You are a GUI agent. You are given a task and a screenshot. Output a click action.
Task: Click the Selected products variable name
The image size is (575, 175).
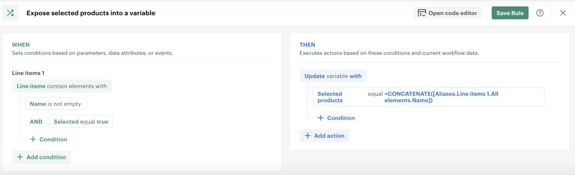tap(330, 97)
